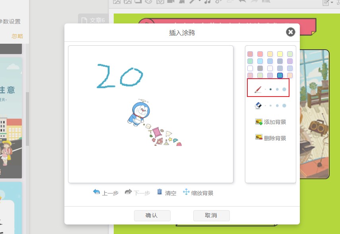
Task: Click the 取消 cancel button
Action: coord(211,216)
